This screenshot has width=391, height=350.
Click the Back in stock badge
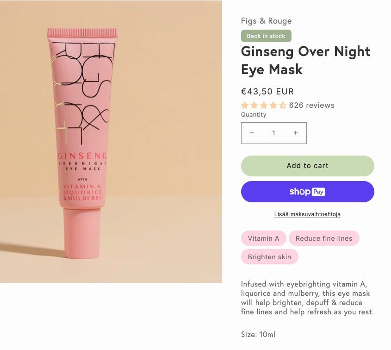coord(266,36)
